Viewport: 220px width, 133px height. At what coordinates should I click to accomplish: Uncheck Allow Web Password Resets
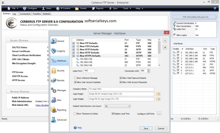(121, 78)
